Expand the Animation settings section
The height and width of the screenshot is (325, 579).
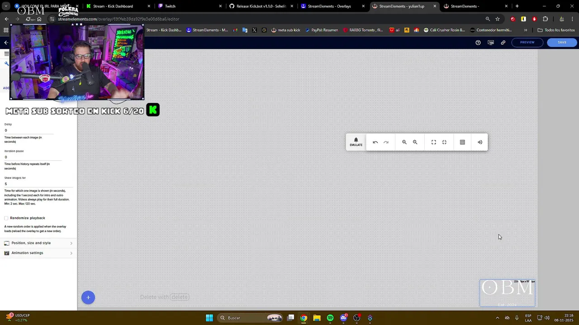coord(38,253)
